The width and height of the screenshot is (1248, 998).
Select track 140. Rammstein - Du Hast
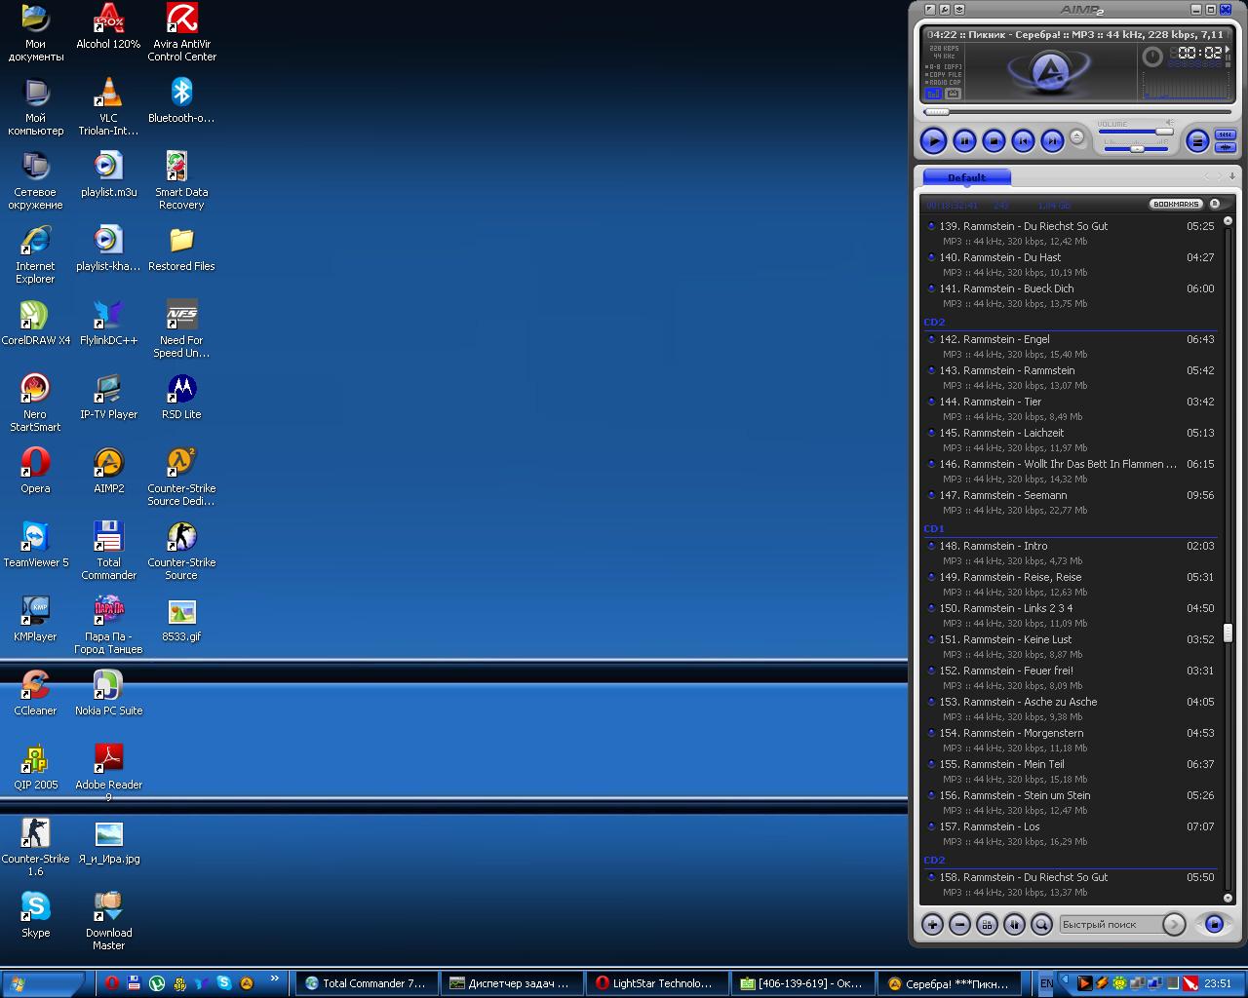click(1071, 265)
